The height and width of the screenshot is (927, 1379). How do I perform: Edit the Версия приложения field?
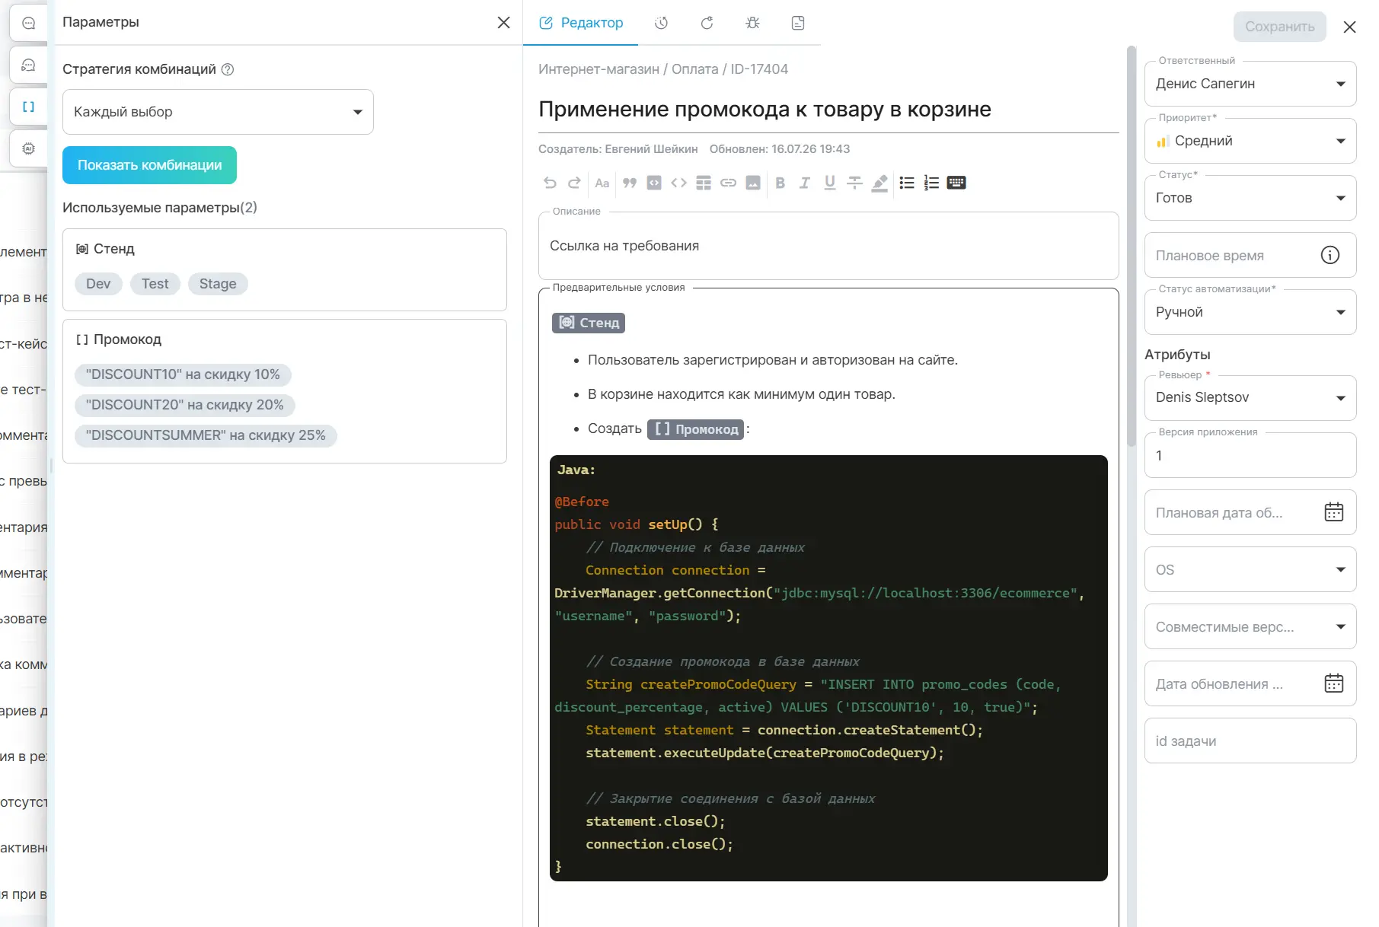tap(1250, 455)
